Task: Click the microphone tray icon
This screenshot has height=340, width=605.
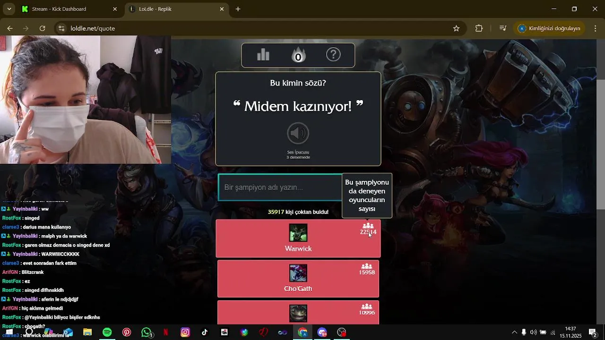Action: click(x=524, y=332)
